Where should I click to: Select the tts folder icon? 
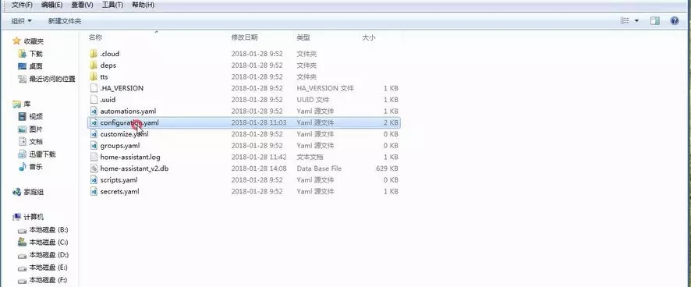[x=94, y=76]
